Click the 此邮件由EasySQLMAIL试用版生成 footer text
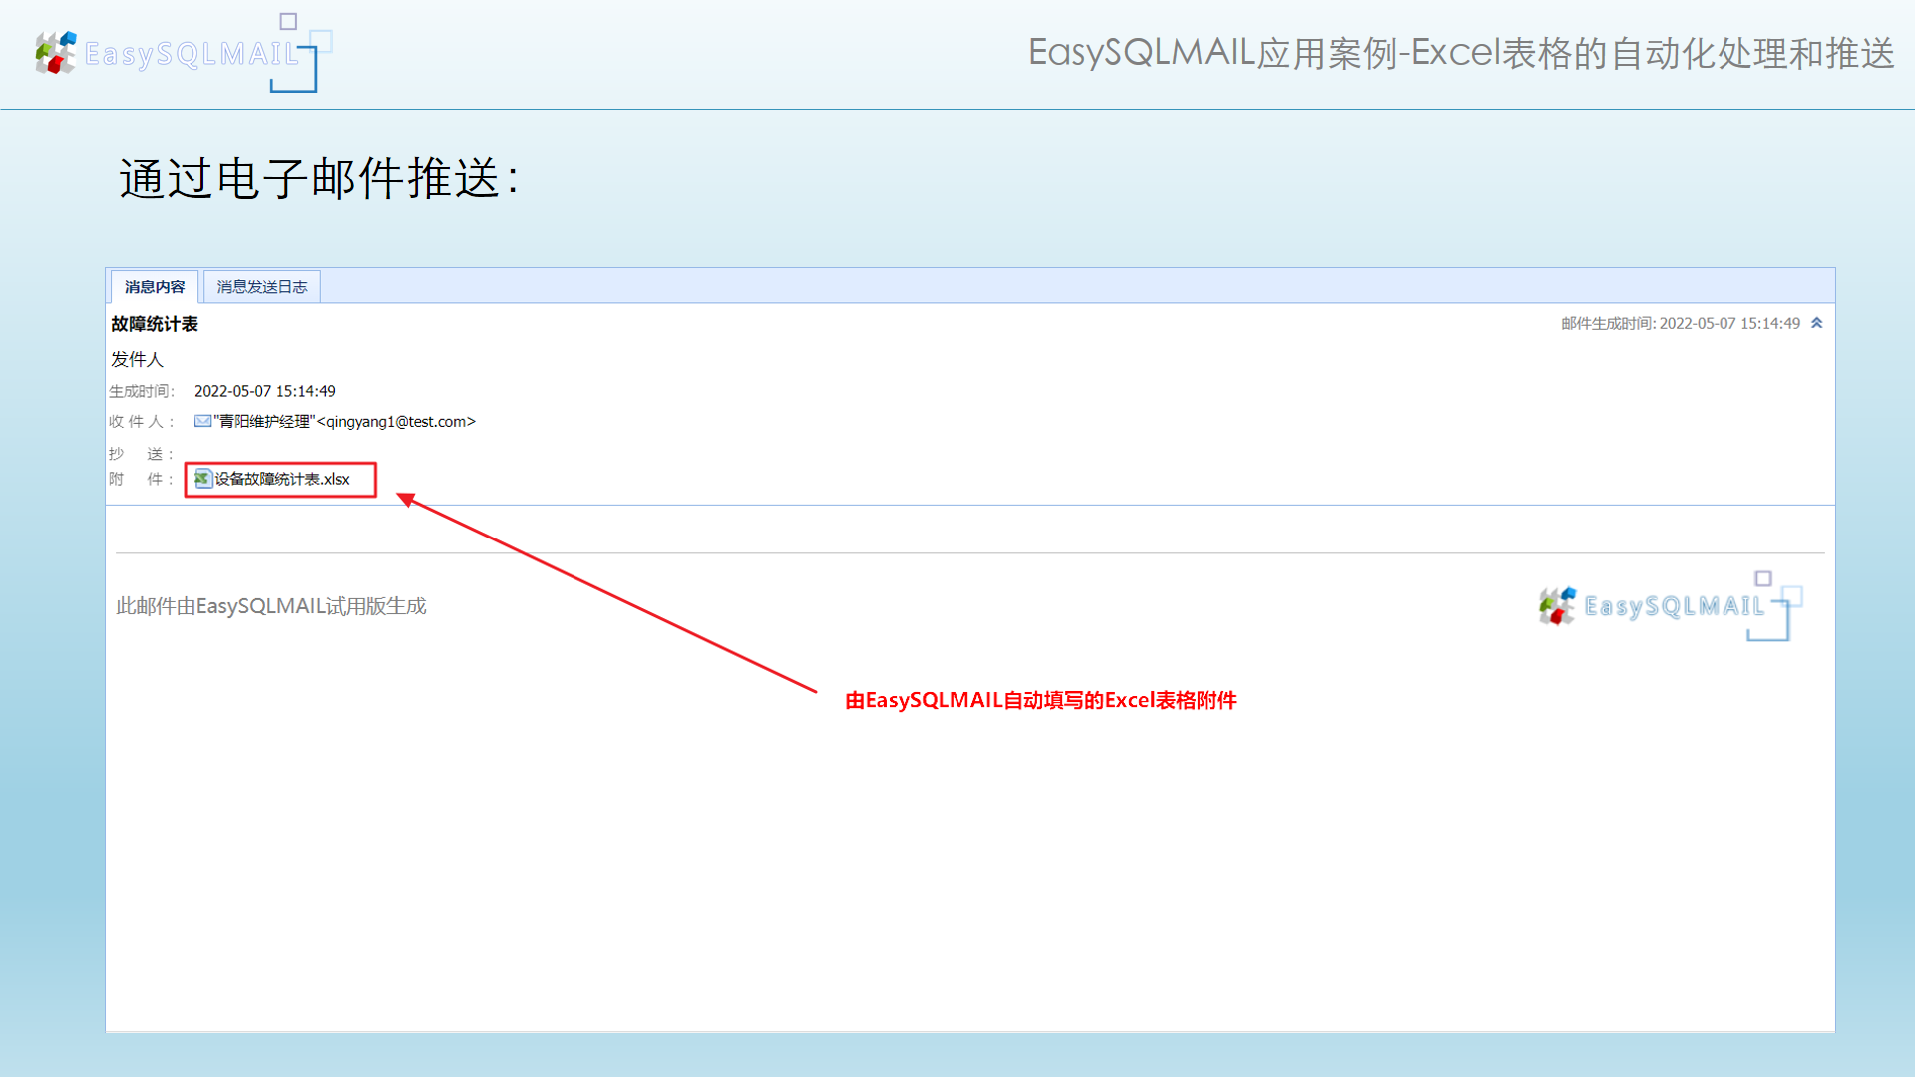The width and height of the screenshot is (1915, 1077). pyautogui.click(x=271, y=606)
